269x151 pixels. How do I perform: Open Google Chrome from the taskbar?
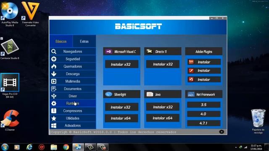click(x=66, y=147)
